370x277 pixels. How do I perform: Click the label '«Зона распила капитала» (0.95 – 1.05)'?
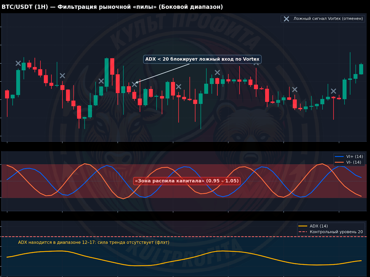click(x=187, y=181)
